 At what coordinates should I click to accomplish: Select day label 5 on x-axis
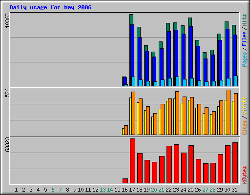point(45,190)
